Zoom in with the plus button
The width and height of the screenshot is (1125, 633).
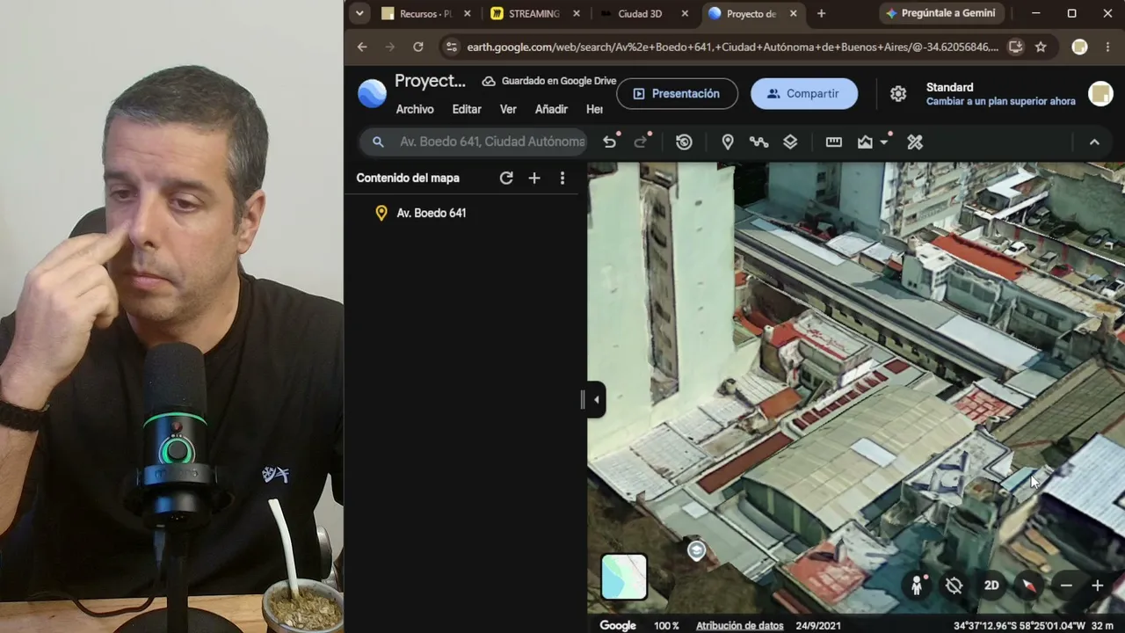(x=1097, y=586)
